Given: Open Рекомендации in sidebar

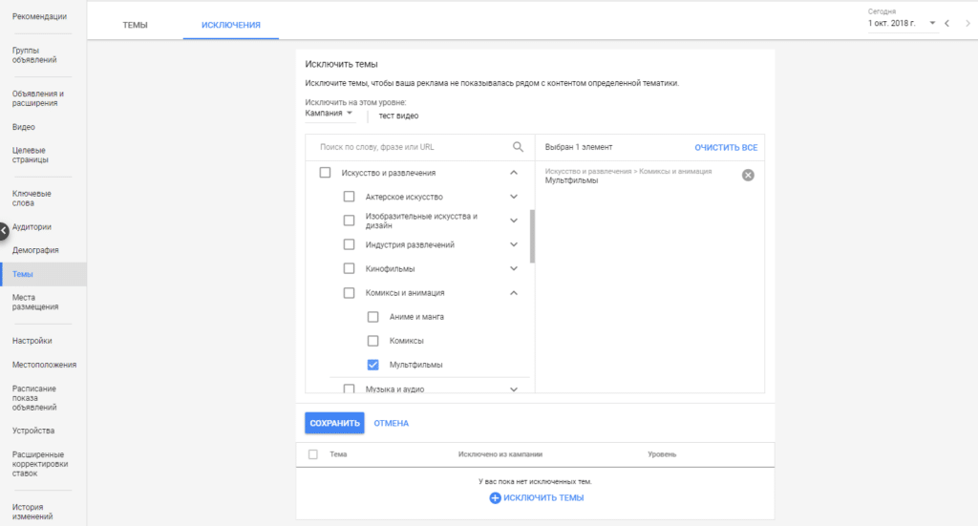Looking at the screenshot, I should pyautogui.click(x=39, y=17).
